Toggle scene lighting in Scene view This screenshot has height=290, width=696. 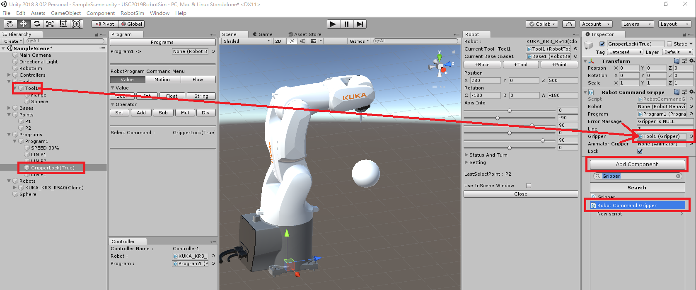(x=292, y=41)
